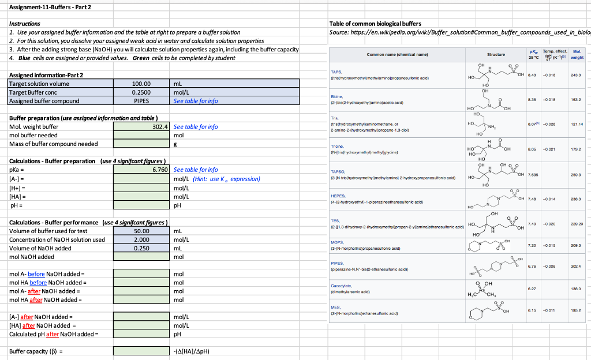The image size is (591, 360).
Task: Click the TAPS buffer name link
Action: pyautogui.click(x=336, y=72)
